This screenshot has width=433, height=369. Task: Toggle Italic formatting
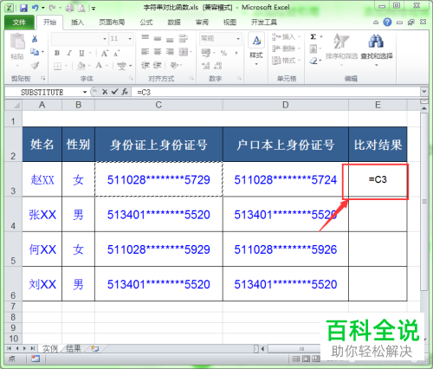pyautogui.click(x=69, y=53)
